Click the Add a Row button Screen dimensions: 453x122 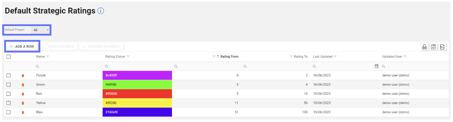(x=22, y=47)
